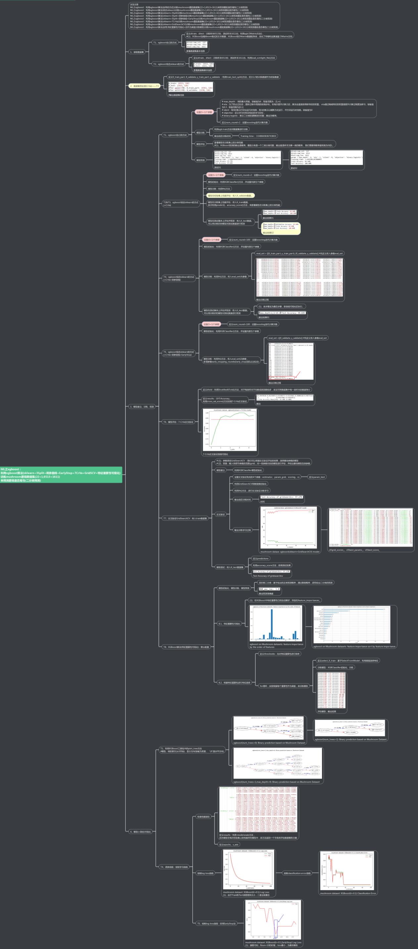The image size is (418, 949).
Task: Open the num_trees=1,max_depth=4 tree plot image
Action: tap(277, 763)
